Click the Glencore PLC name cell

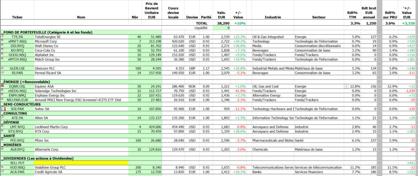pos(81,68)
